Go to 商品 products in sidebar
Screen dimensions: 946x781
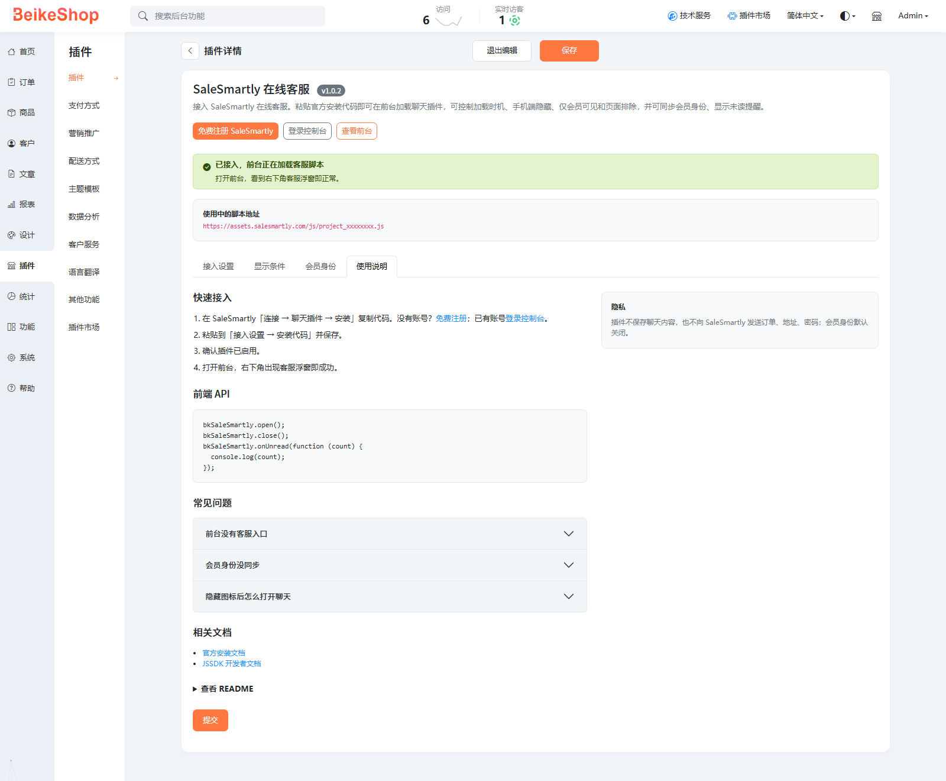21,112
